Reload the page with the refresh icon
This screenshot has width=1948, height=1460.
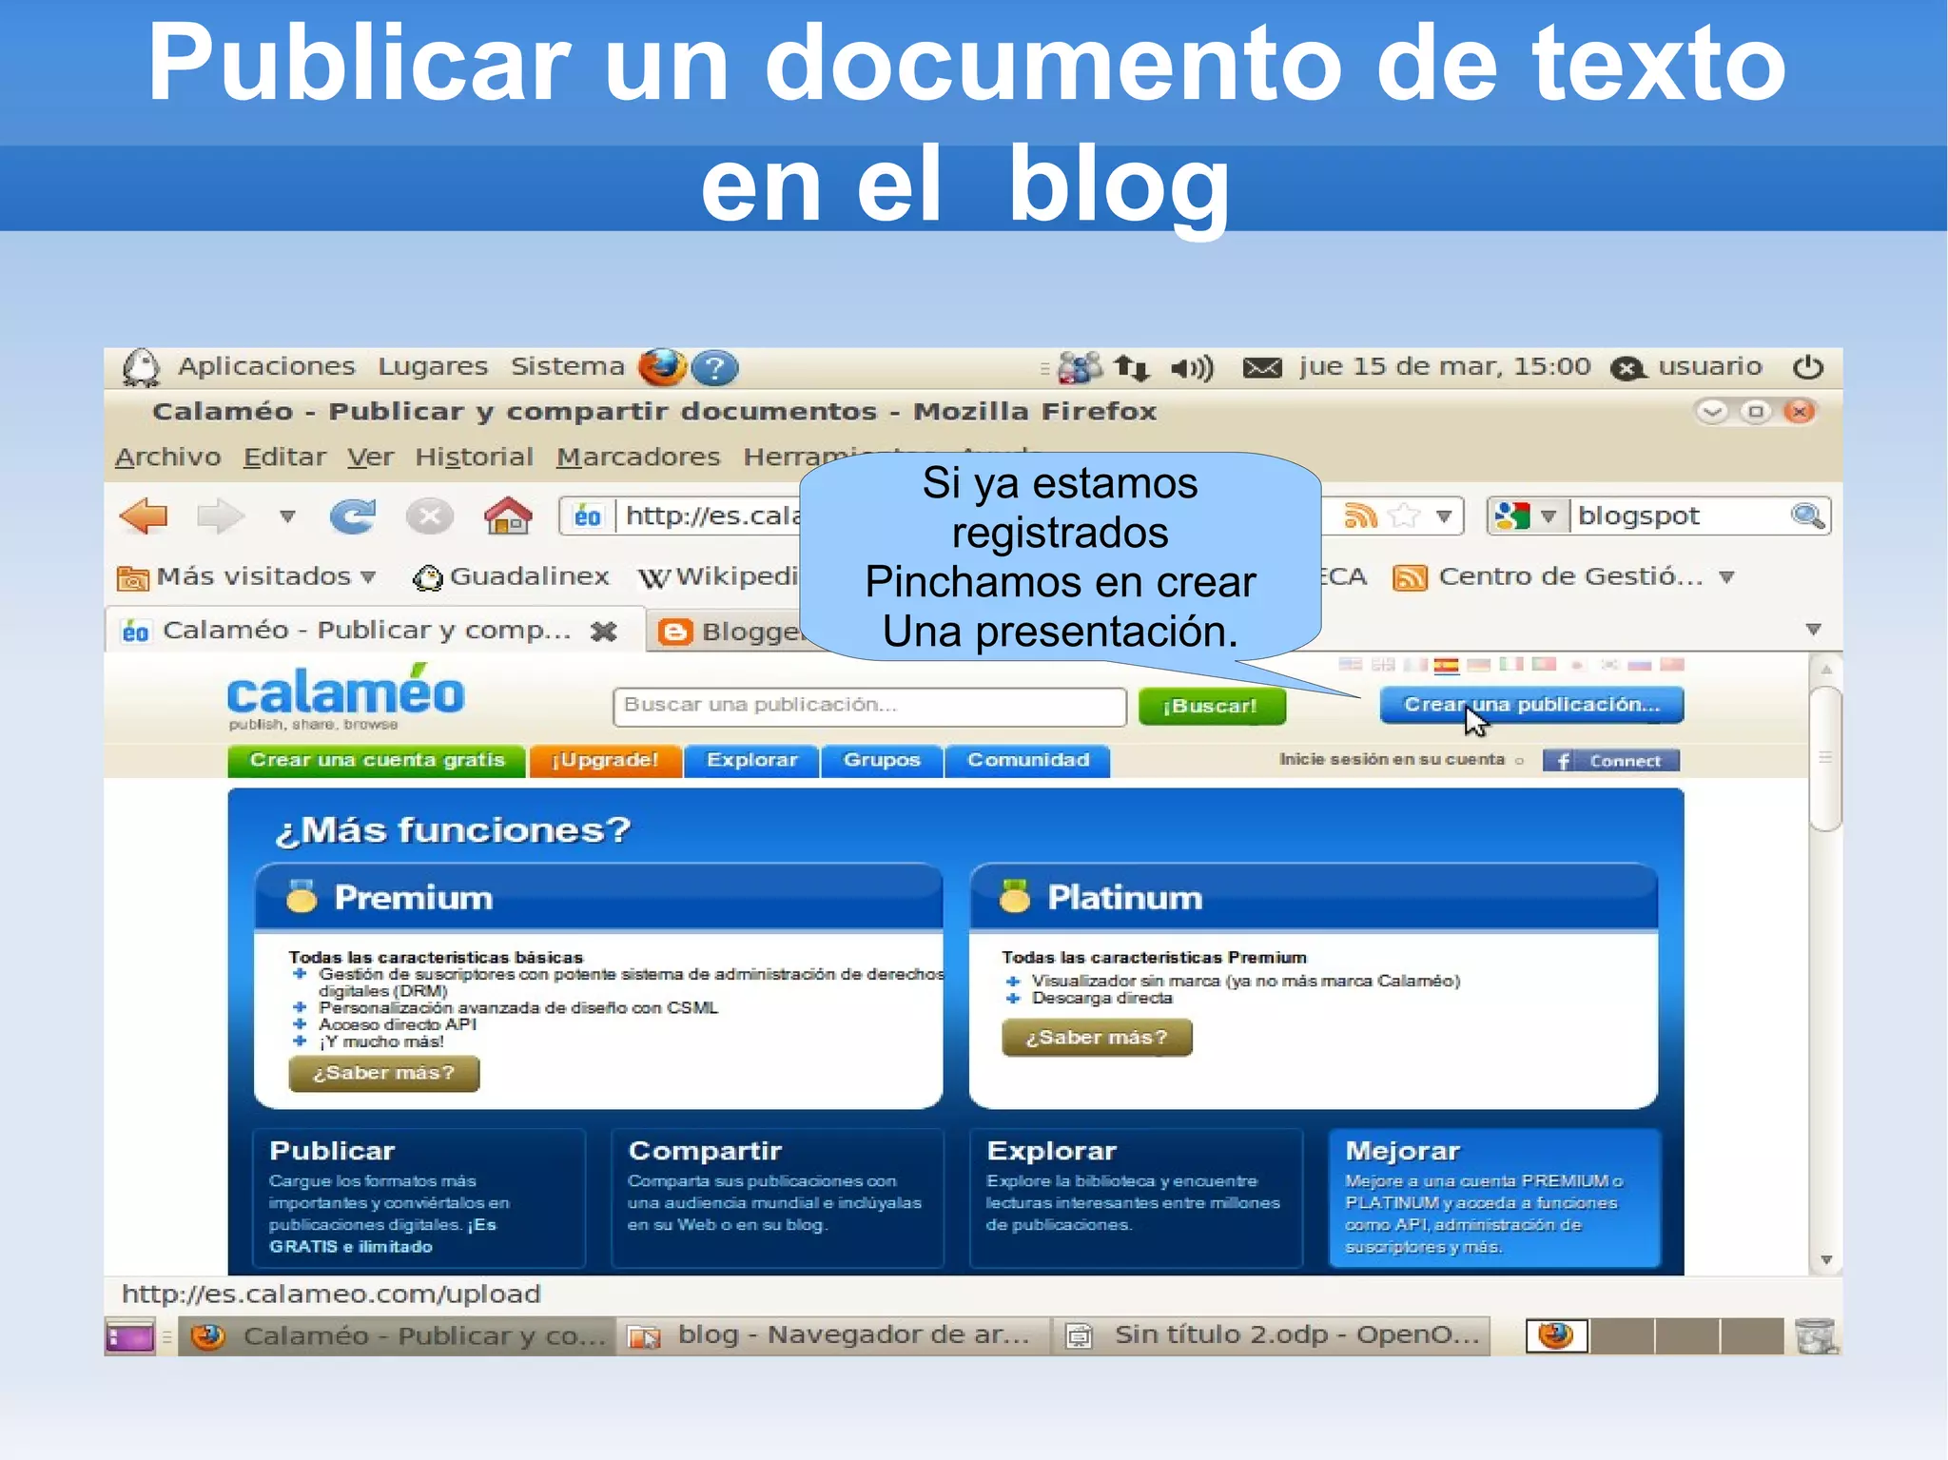tap(353, 516)
